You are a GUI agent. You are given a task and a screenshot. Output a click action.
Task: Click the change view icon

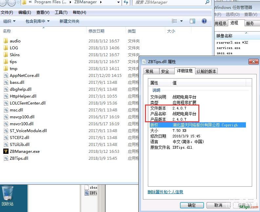coord(174,21)
